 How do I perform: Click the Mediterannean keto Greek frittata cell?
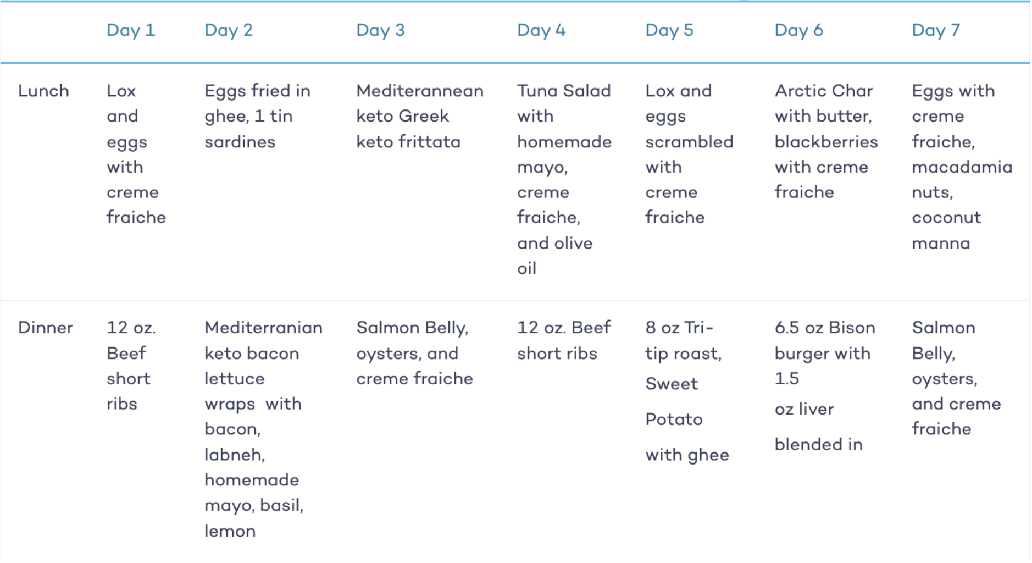[x=420, y=116]
